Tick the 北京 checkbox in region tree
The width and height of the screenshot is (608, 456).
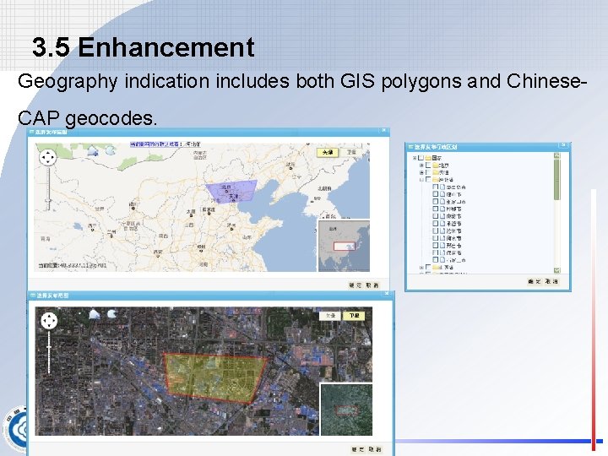coord(428,166)
